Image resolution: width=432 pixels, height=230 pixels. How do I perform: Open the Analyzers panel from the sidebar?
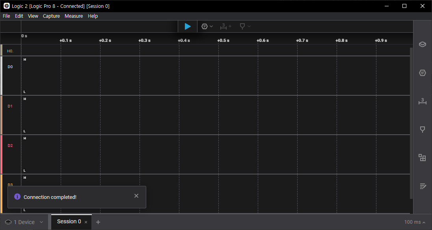pyautogui.click(x=422, y=73)
